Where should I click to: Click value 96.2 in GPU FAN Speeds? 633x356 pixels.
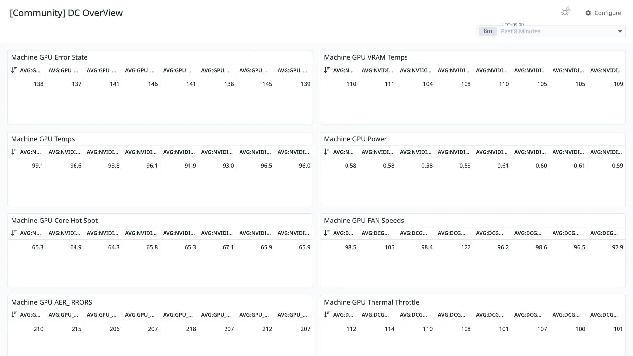503,247
